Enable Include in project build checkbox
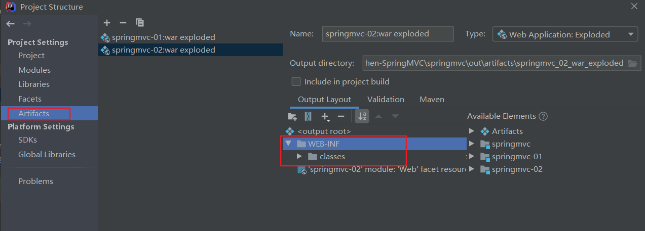The image size is (645, 231). pyautogui.click(x=296, y=81)
